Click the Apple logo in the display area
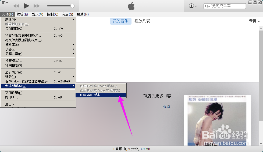 pos(131,6)
